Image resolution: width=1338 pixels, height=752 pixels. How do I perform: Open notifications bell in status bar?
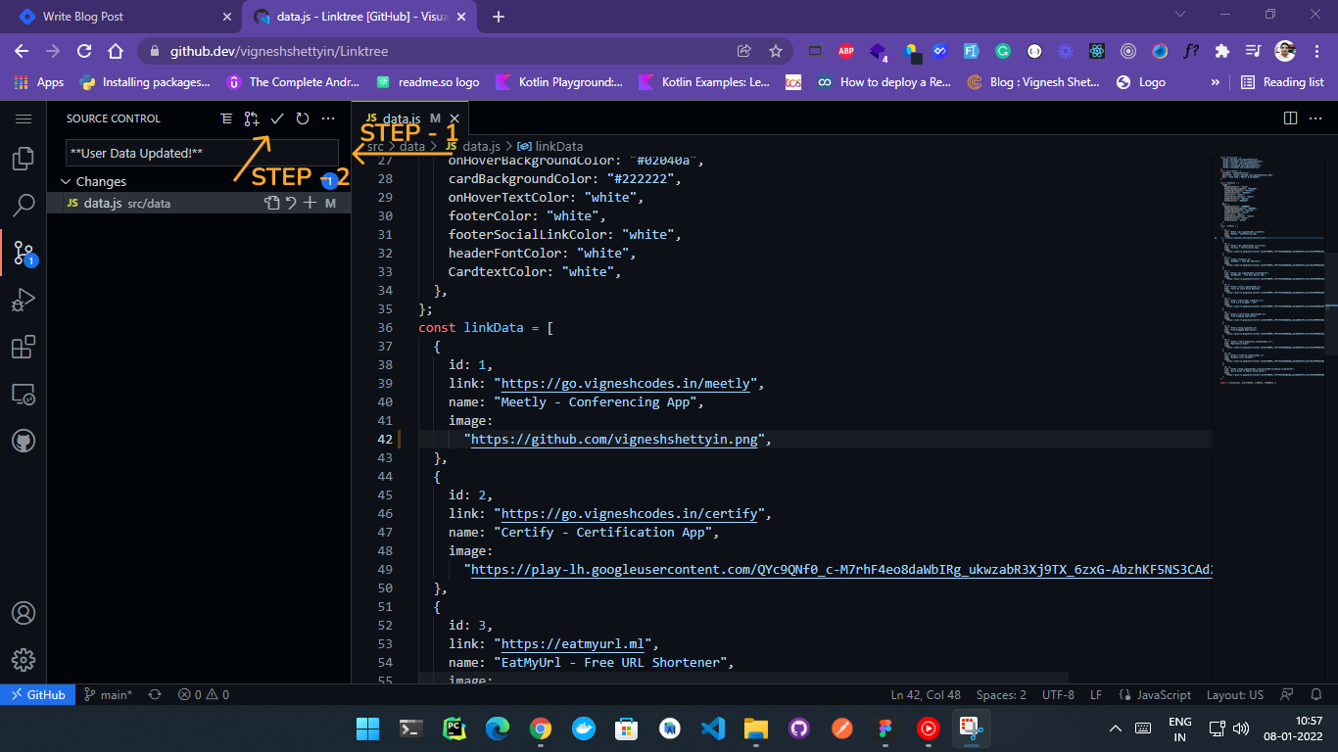pyautogui.click(x=1316, y=694)
